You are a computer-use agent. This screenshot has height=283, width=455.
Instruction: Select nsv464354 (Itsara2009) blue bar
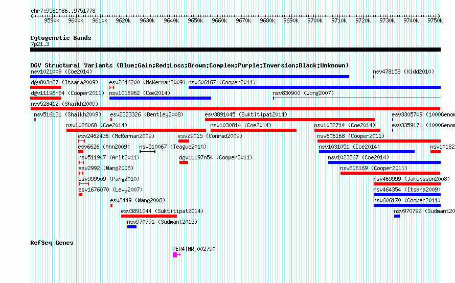pyautogui.click(x=407, y=195)
